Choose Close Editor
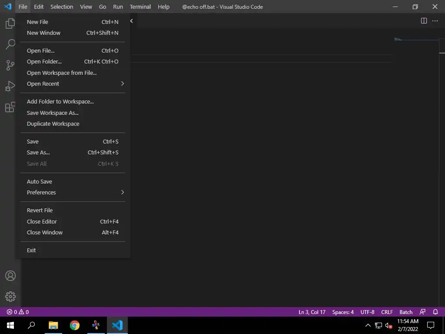The image size is (445, 334). pyautogui.click(x=73, y=221)
